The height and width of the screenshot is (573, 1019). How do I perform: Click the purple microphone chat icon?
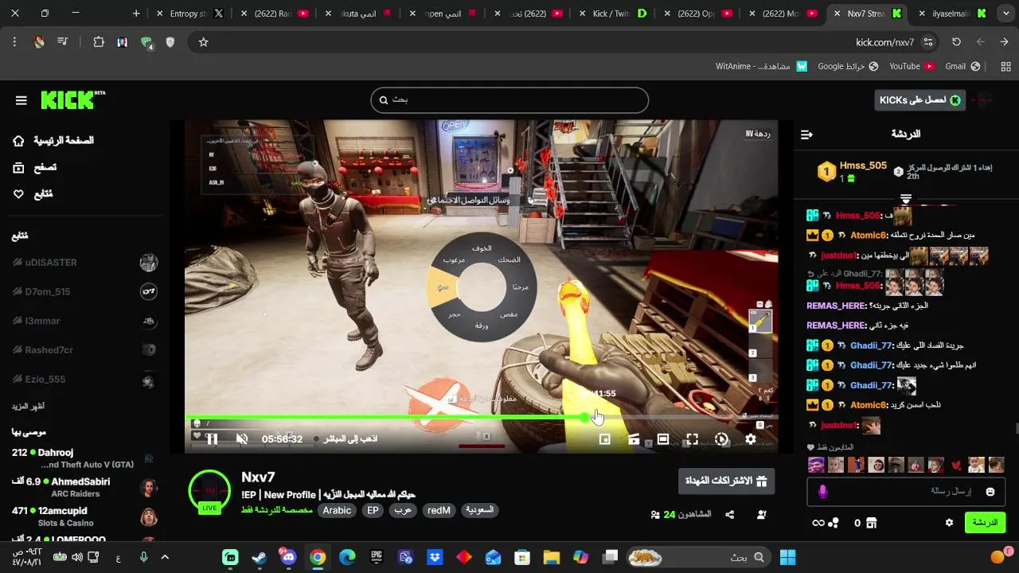pyautogui.click(x=823, y=492)
